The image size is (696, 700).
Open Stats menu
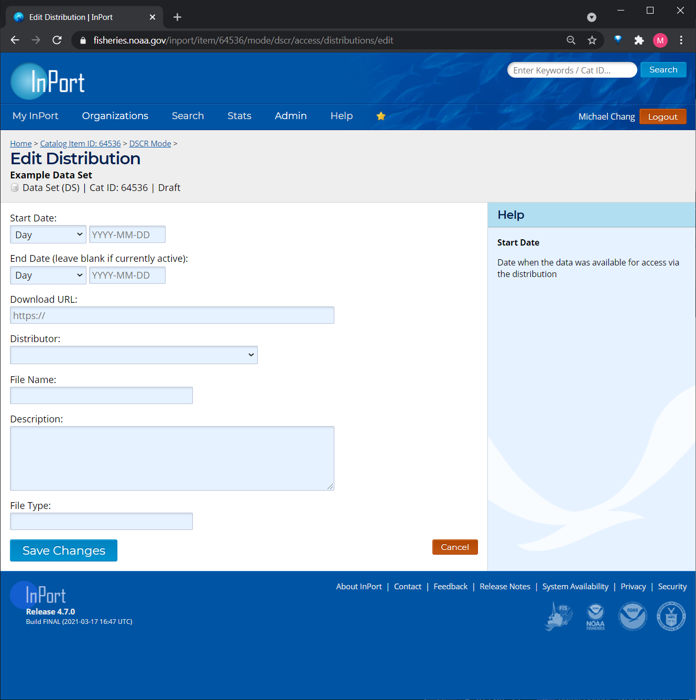coord(240,116)
